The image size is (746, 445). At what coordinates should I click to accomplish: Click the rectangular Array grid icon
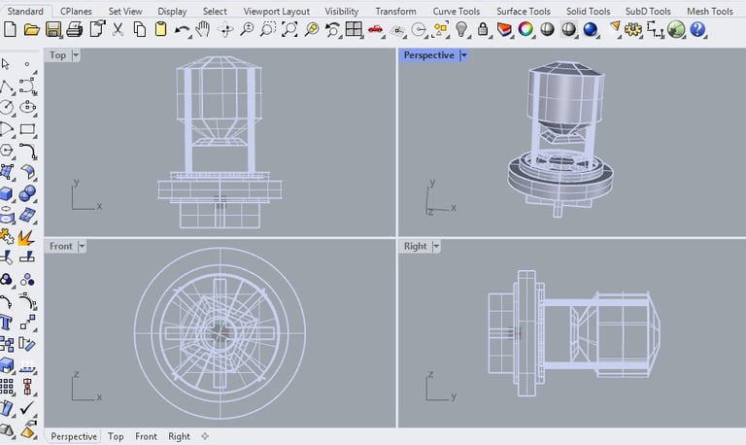(7, 387)
